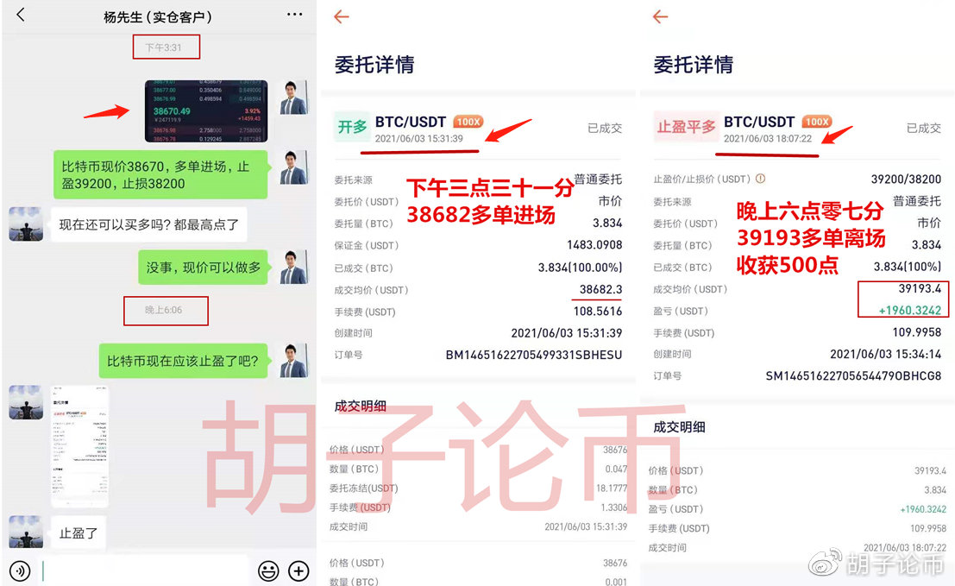Open the emoji picker
This screenshot has height=586, width=955.
pos(267,570)
